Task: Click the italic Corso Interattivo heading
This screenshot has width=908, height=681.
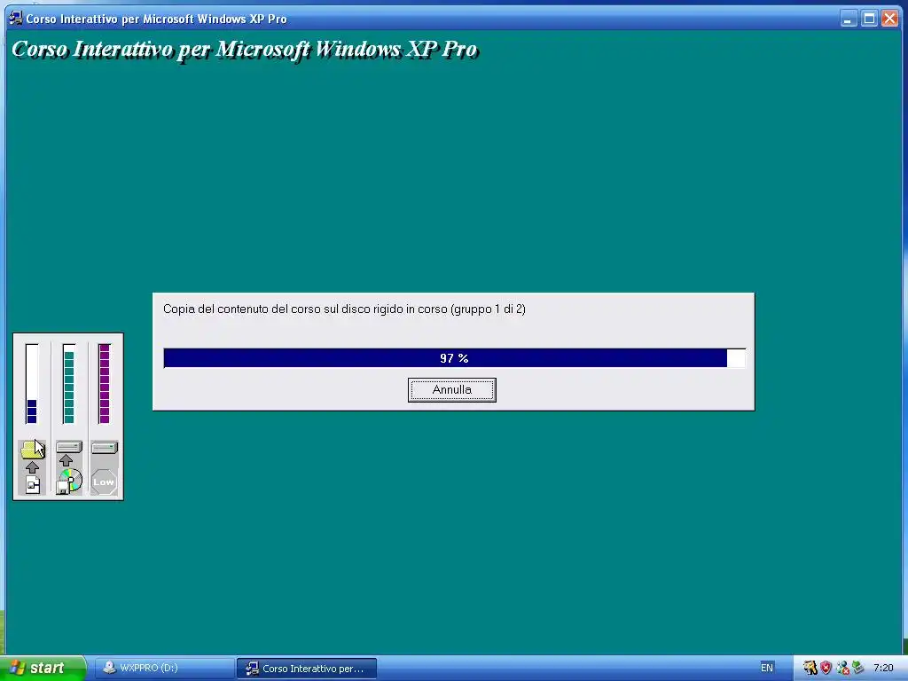Action: (245, 50)
